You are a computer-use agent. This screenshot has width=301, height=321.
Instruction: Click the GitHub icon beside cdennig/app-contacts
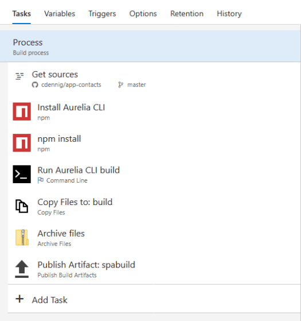pyautogui.click(x=35, y=85)
